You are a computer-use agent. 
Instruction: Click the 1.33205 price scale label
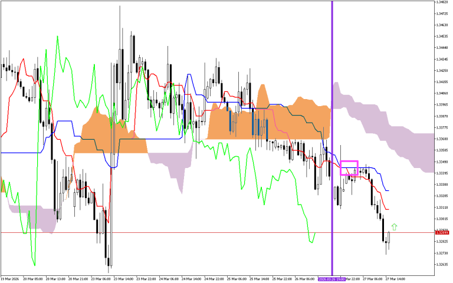click(442, 196)
